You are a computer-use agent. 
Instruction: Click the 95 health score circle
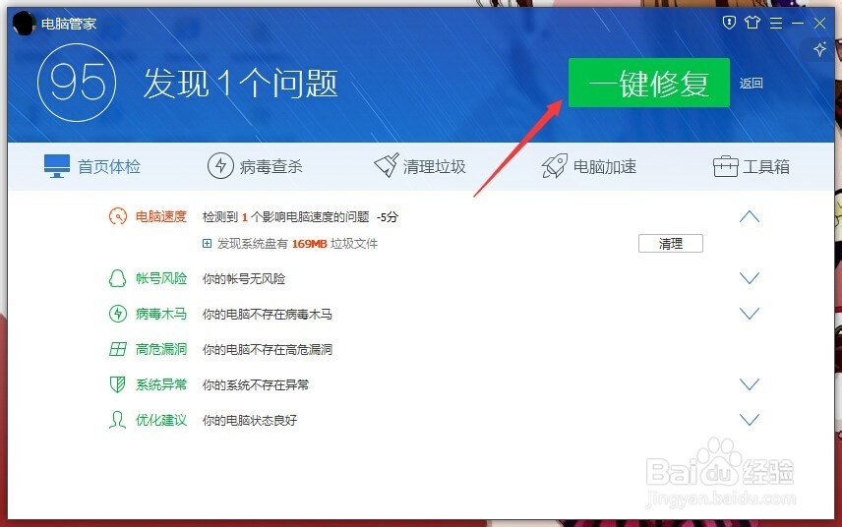click(x=77, y=83)
